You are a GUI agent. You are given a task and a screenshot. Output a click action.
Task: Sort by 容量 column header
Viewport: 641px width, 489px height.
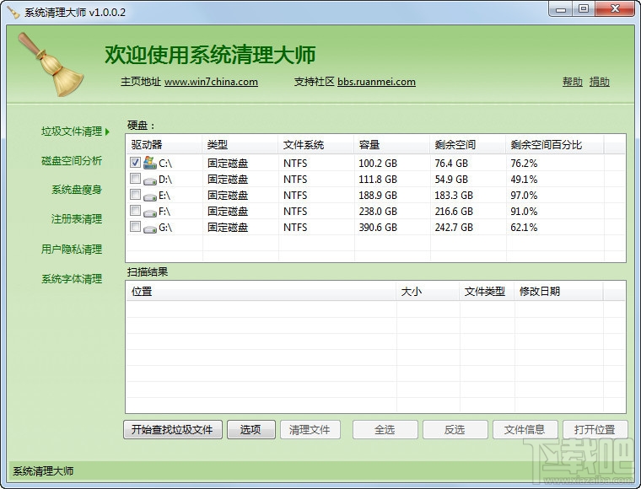(392, 145)
